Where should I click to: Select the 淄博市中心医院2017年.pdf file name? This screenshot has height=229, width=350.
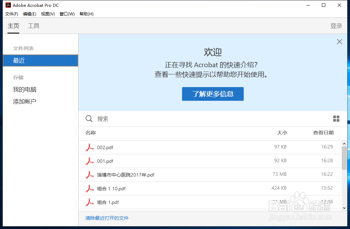coord(126,175)
